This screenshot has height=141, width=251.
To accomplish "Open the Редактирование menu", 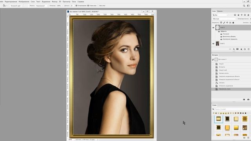I will tap(11, 2).
